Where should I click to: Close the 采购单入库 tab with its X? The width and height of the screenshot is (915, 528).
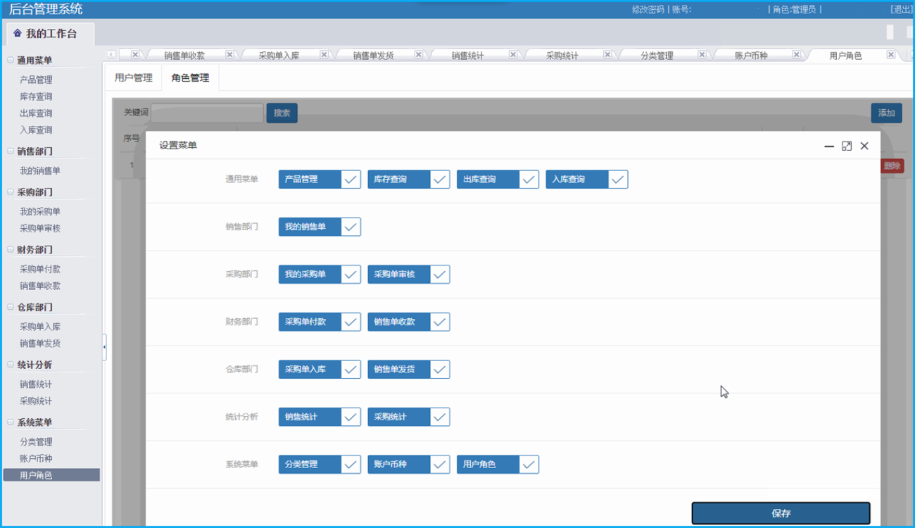coord(324,55)
